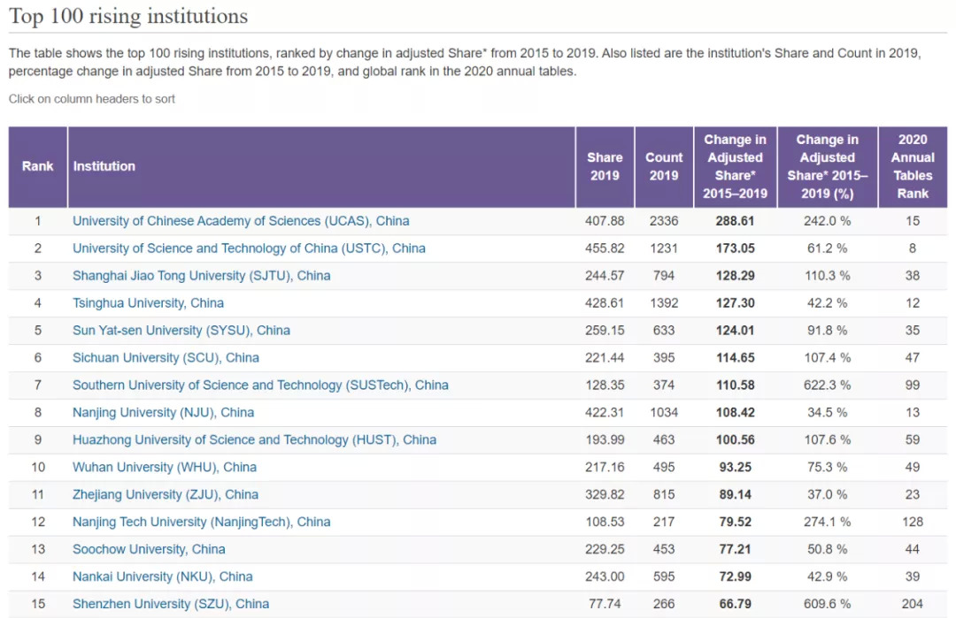The height and width of the screenshot is (618, 956).
Task: Open Zhejiang University (ZJU) link
Action: (x=166, y=495)
